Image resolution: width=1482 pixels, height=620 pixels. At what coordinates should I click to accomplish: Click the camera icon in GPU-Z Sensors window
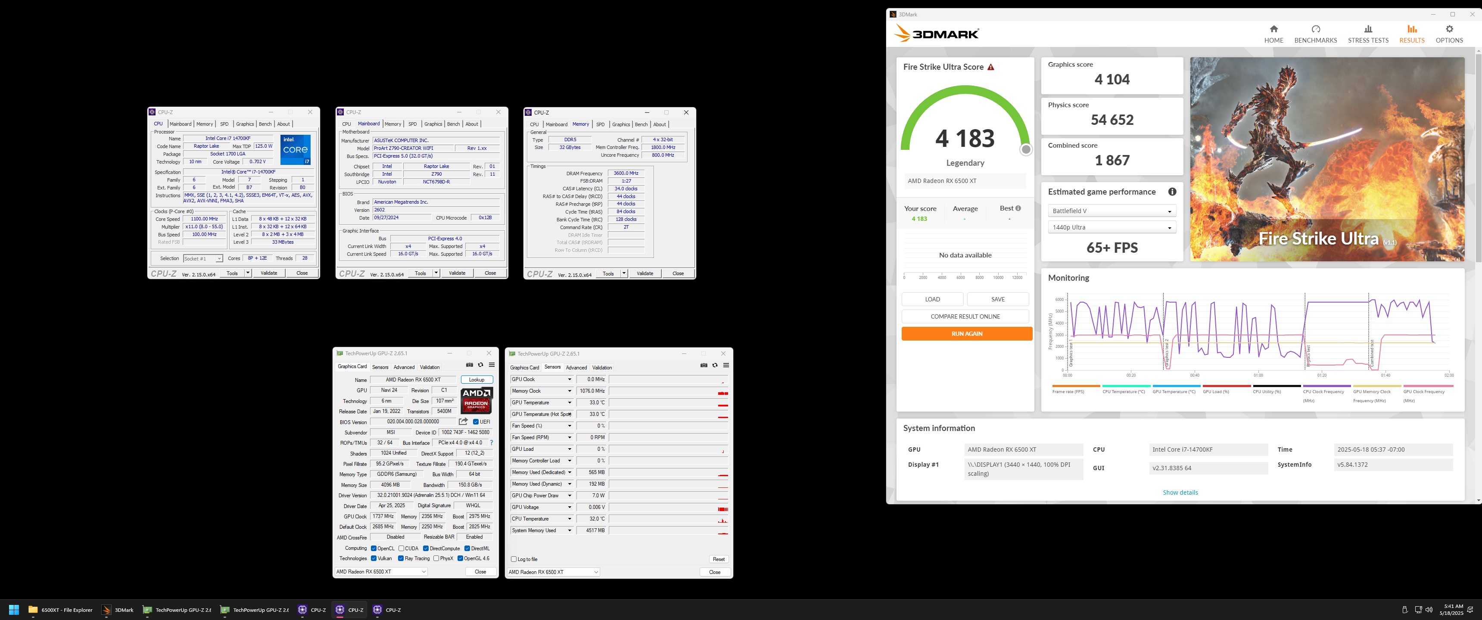click(704, 365)
